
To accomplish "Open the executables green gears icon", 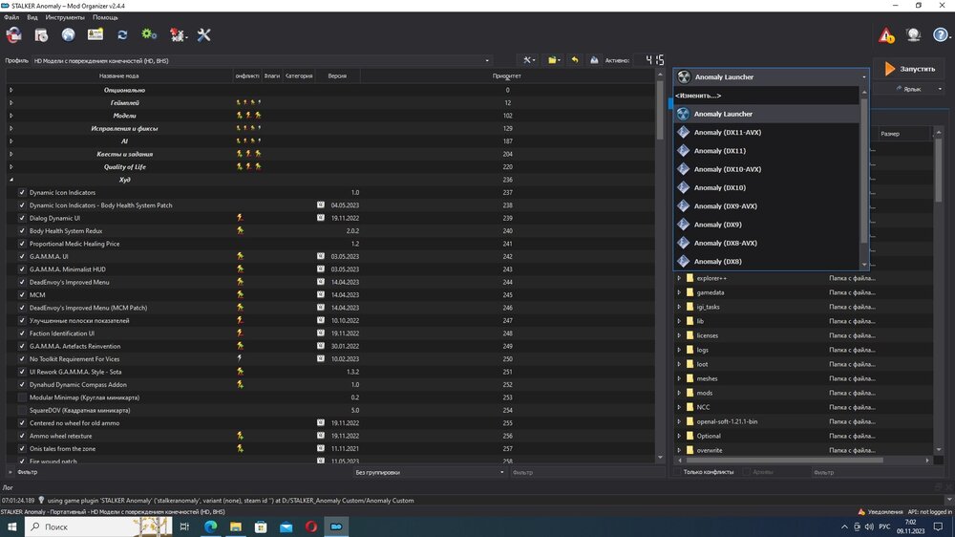I will [149, 34].
